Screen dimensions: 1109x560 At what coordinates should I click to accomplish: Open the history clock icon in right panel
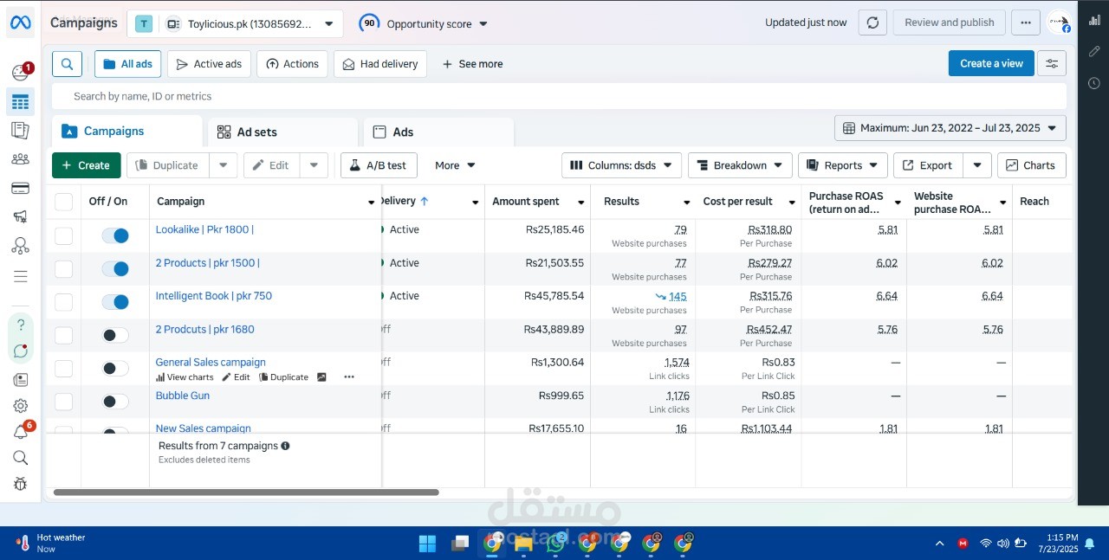click(x=1094, y=83)
